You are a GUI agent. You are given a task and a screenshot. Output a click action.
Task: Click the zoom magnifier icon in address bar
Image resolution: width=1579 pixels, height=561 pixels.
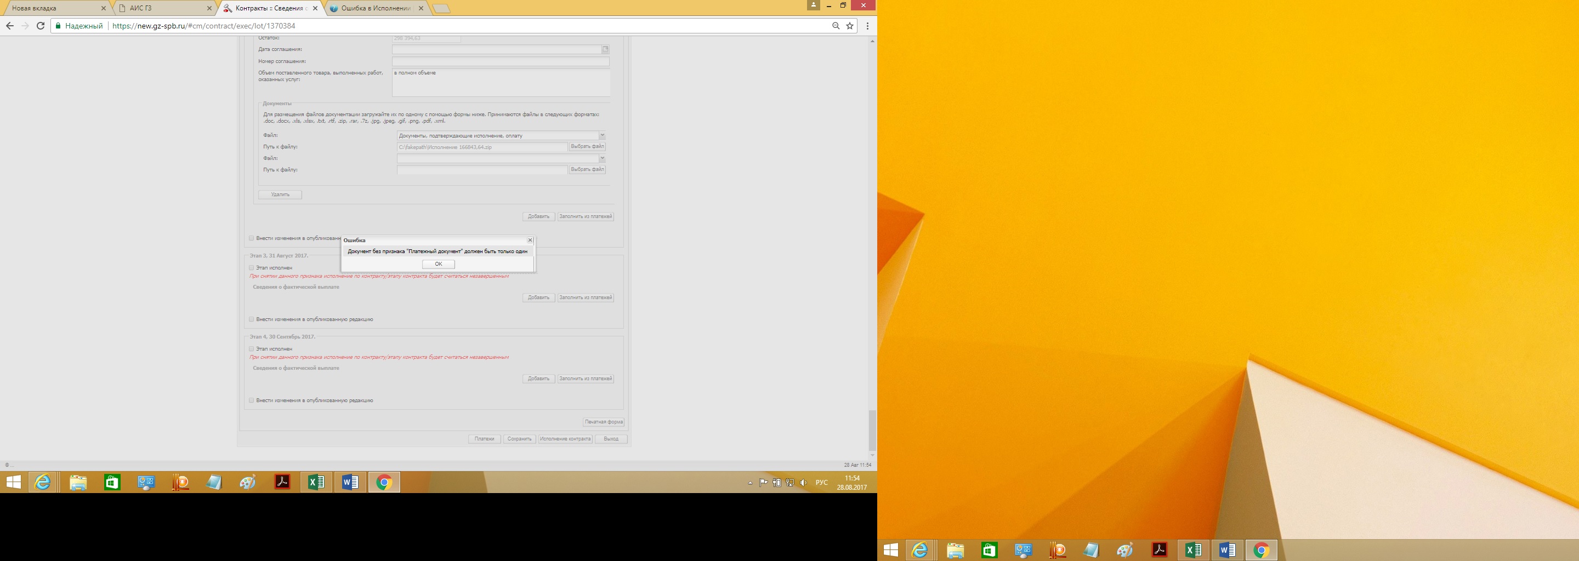836,26
